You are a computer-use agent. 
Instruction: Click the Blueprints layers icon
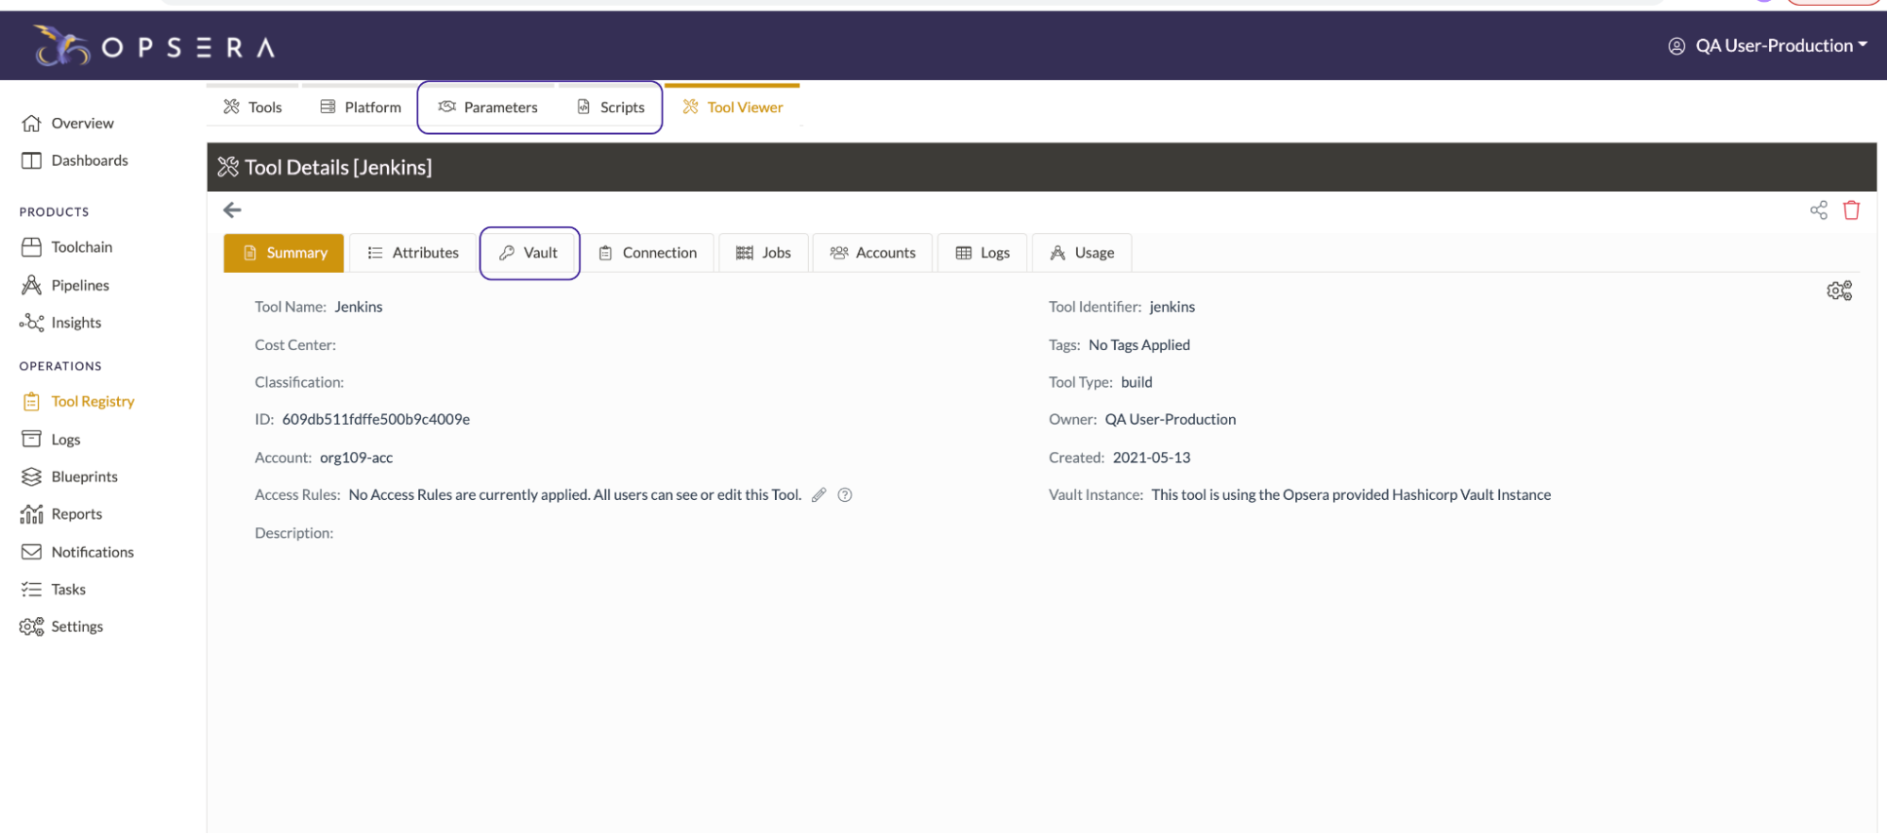tap(31, 476)
